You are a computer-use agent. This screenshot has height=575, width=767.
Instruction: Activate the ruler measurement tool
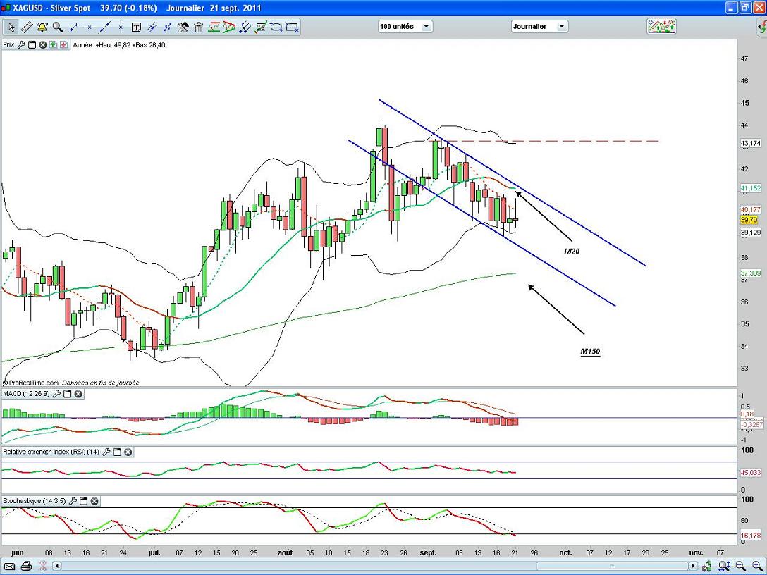click(27, 27)
